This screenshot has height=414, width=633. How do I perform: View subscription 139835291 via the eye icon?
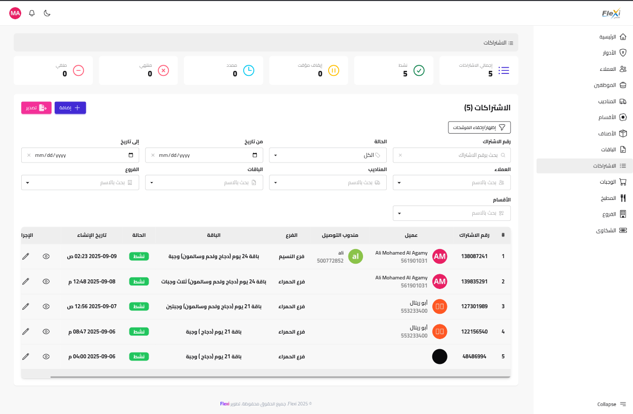pos(46,281)
